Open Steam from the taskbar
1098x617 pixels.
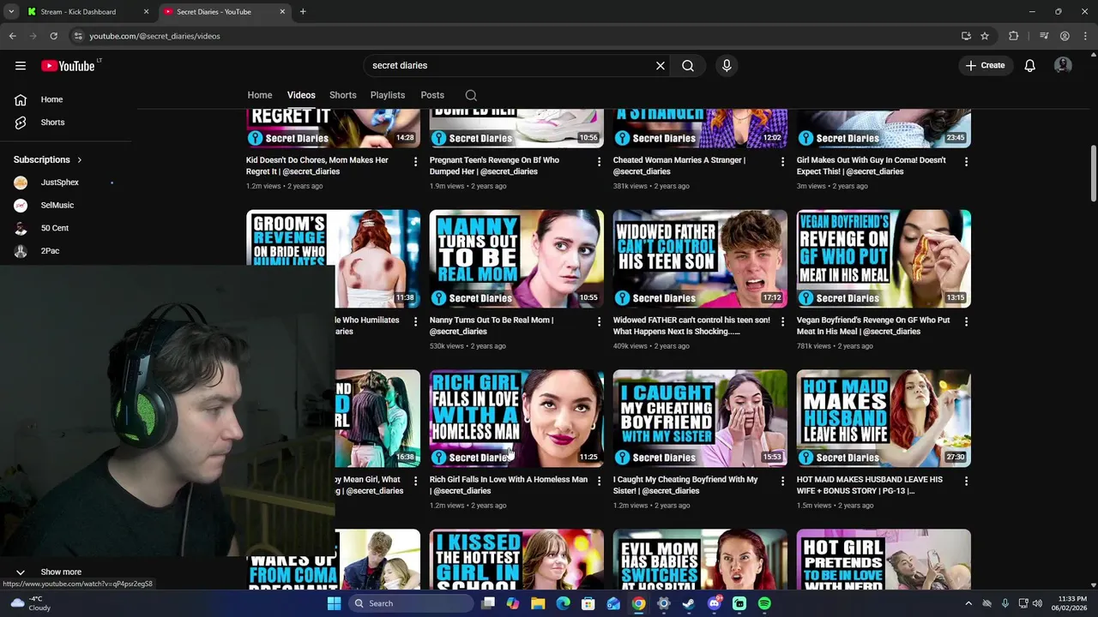tap(688, 603)
